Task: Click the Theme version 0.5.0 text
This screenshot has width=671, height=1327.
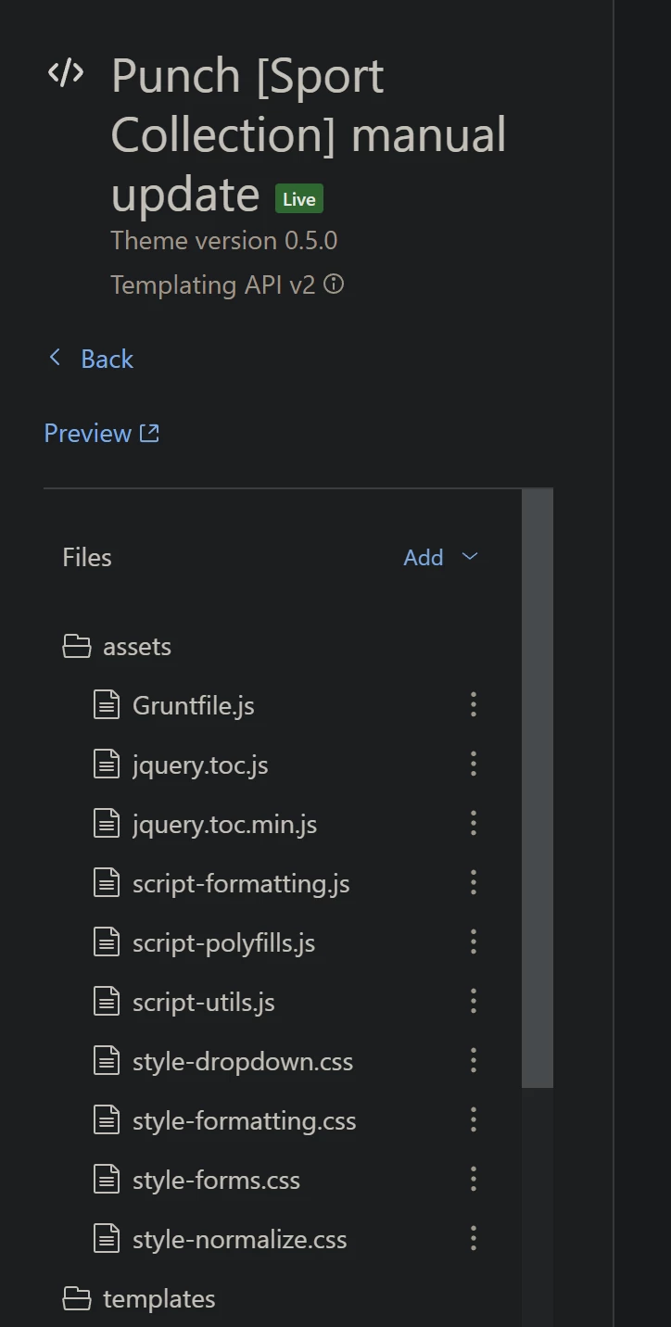Action: click(224, 240)
